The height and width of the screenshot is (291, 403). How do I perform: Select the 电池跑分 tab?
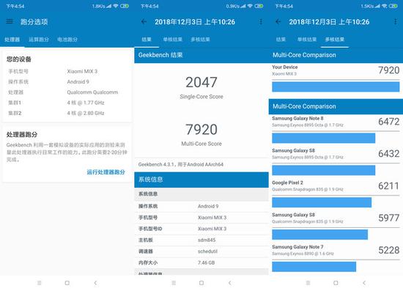(x=67, y=40)
